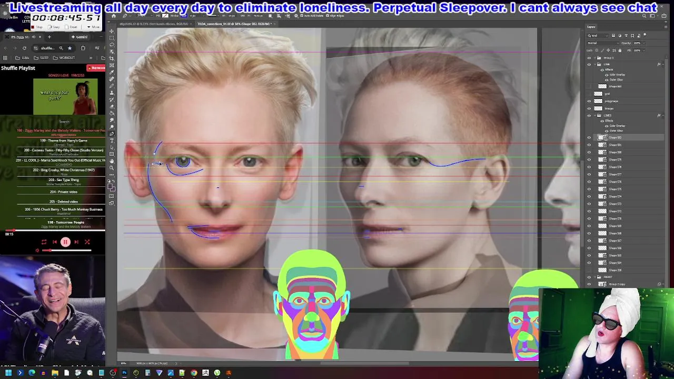The width and height of the screenshot is (674, 379).
Task: Hide the polygroups layer
Action: click(x=589, y=101)
